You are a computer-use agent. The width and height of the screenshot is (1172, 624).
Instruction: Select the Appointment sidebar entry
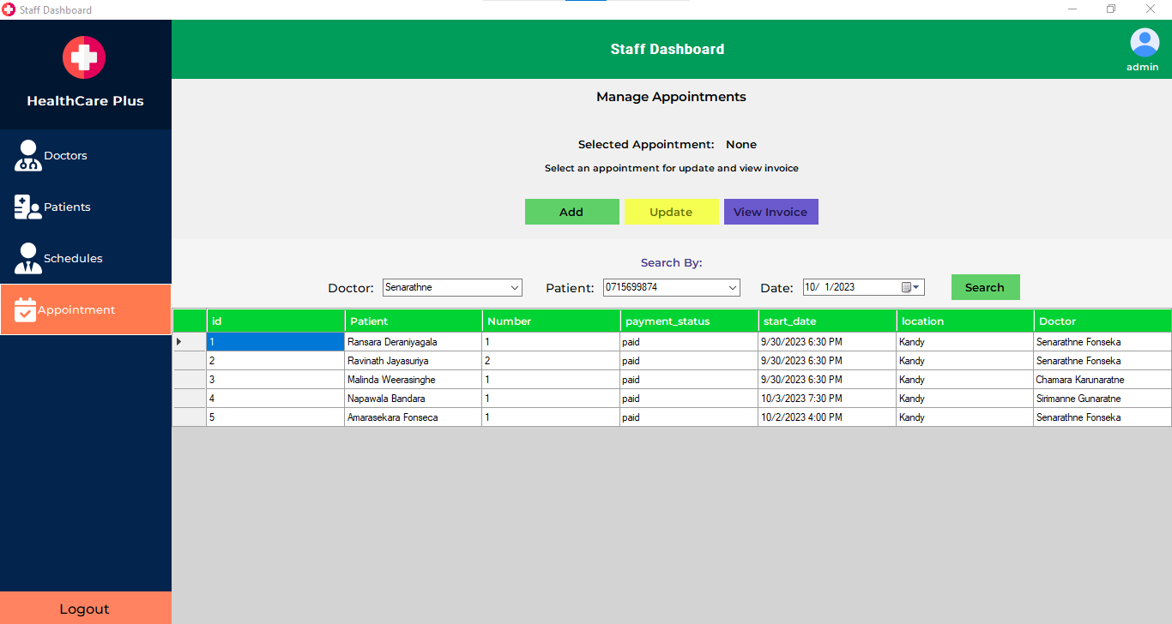pyautogui.click(x=86, y=309)
